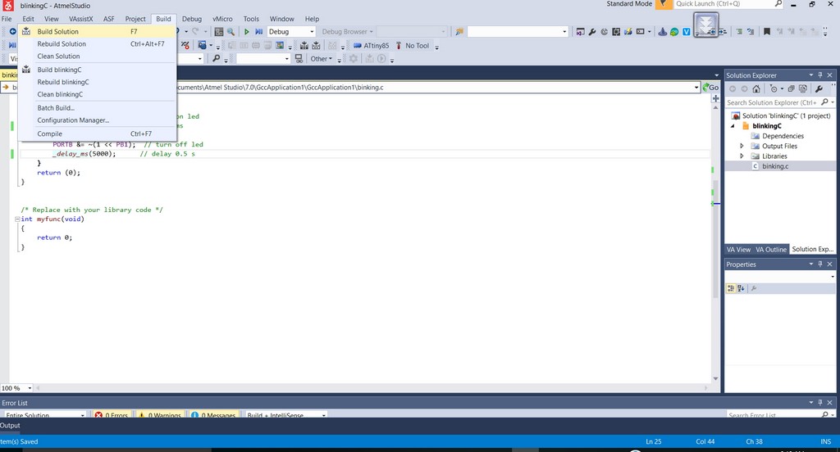Open Configuration Manager from Build menu
840x452 pixels.
point(97,120)
